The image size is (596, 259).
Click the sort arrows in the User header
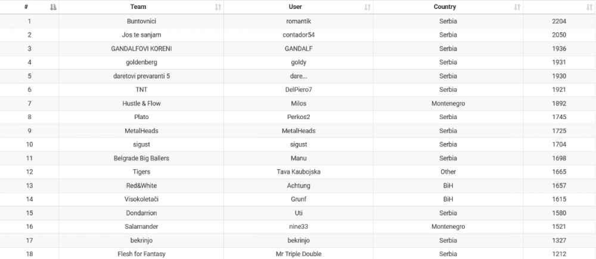coord(368,7)
